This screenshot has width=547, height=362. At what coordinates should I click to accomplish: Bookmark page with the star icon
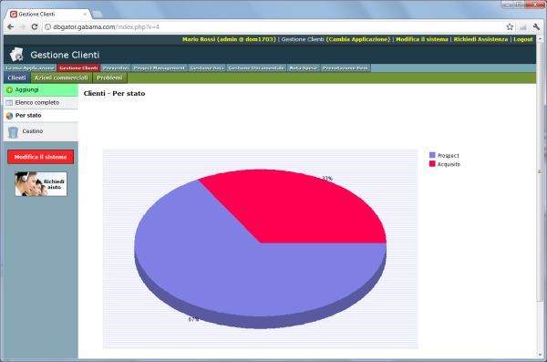(510, 26)
